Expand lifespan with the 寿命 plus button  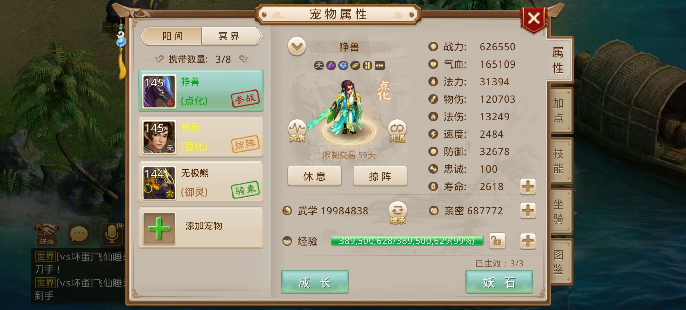(x=528, y=186)
